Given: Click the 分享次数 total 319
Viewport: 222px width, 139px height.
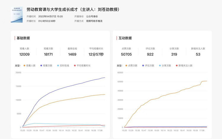Looking at the screenshot, I should [x=174, y=54].
